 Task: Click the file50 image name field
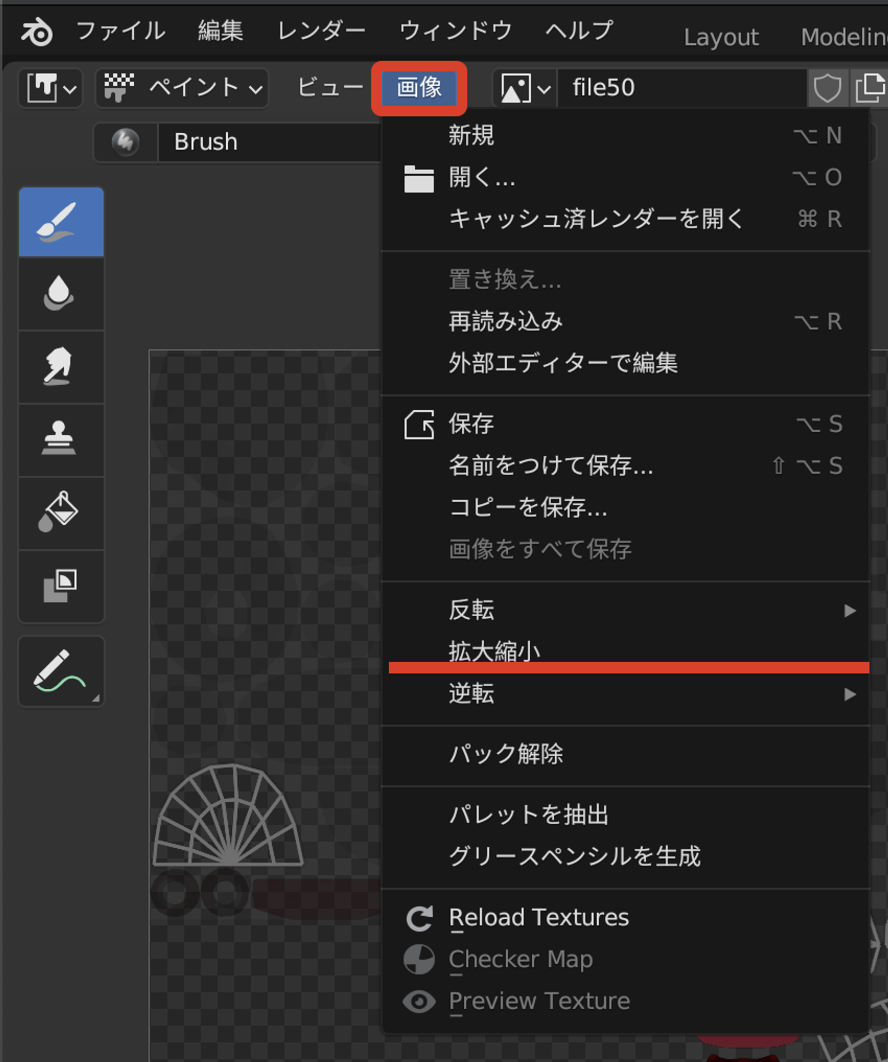682,88
